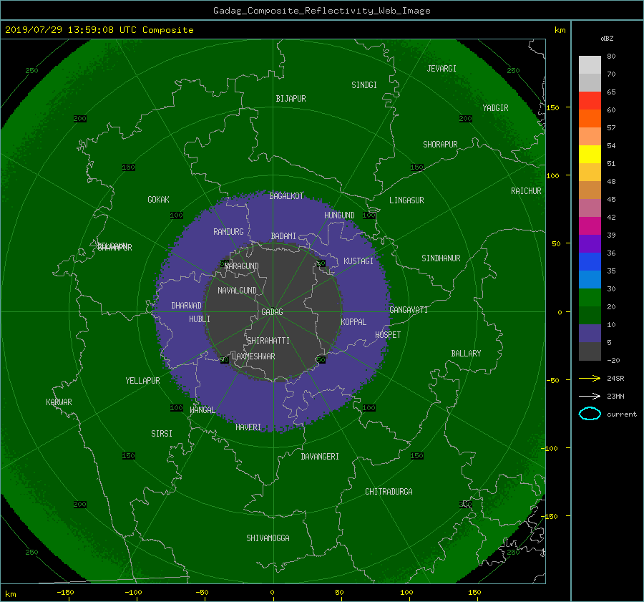Click the SIRSI map label
Image resolution: width=644 pixels, height=602 pixels.
point(162,434)
